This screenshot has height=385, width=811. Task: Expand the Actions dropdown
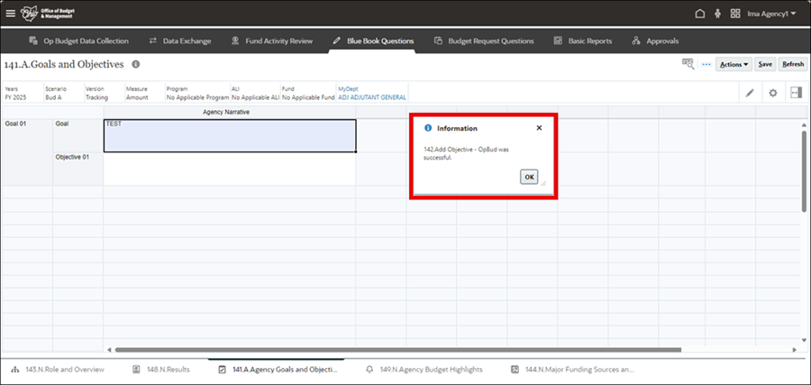coord(734,65)
